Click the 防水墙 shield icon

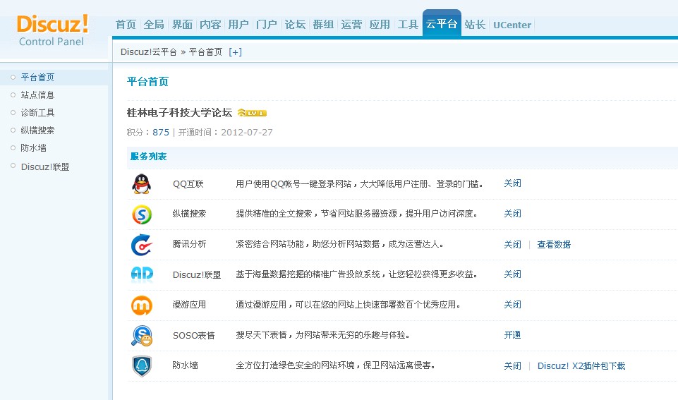[142, 366]
